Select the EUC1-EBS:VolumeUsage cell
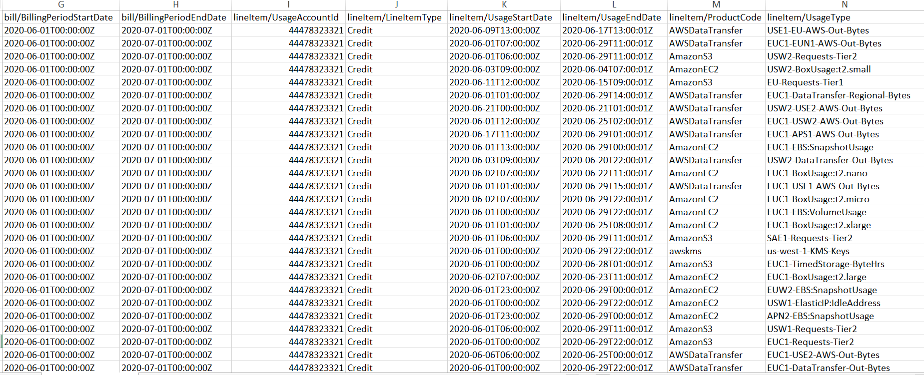 point(817,212)
